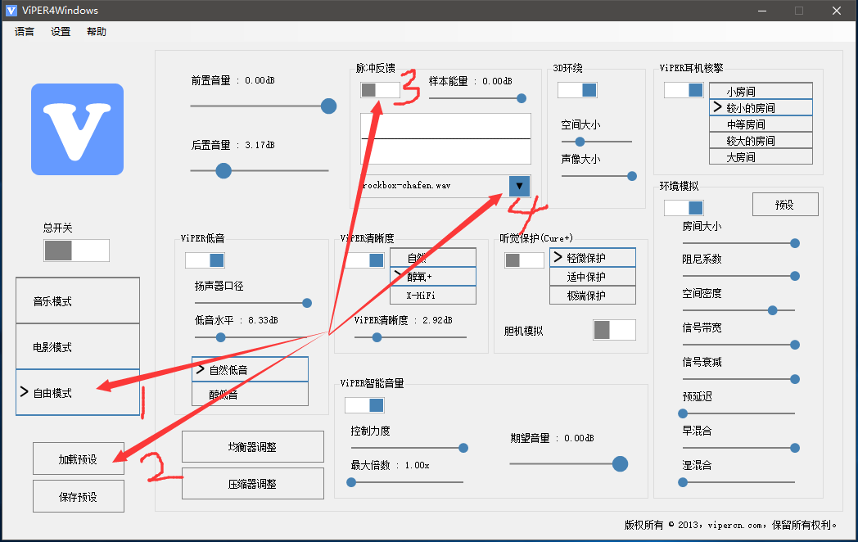Click the 后置音量 slider handle
Image resolution: width=858 pixels, height=542 pixels.
tap(224, 171)
